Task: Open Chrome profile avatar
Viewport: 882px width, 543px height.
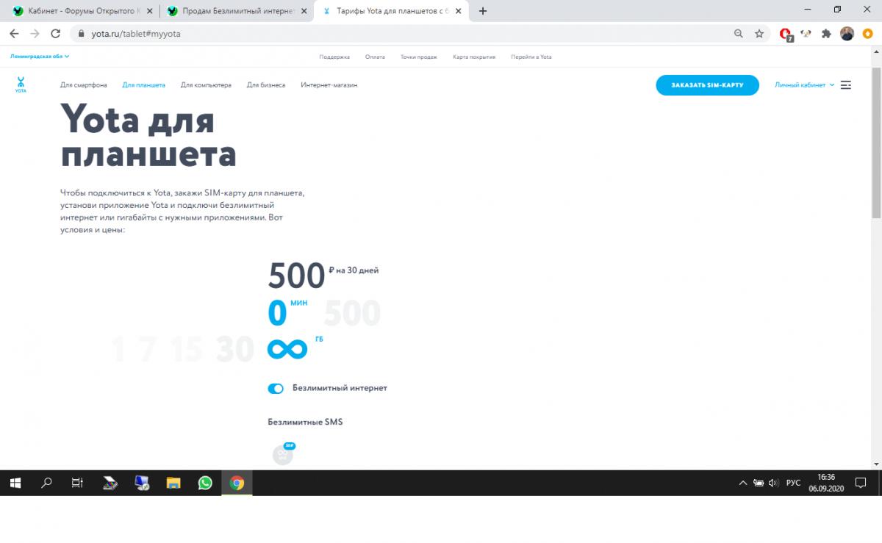Action: (847, 34)
